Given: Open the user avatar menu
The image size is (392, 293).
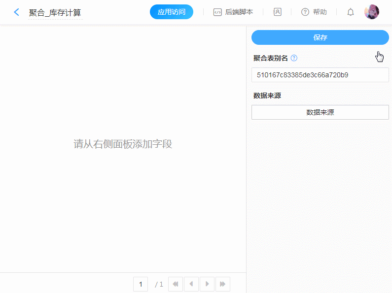Looking at the screenshot, I should (371, 12).
